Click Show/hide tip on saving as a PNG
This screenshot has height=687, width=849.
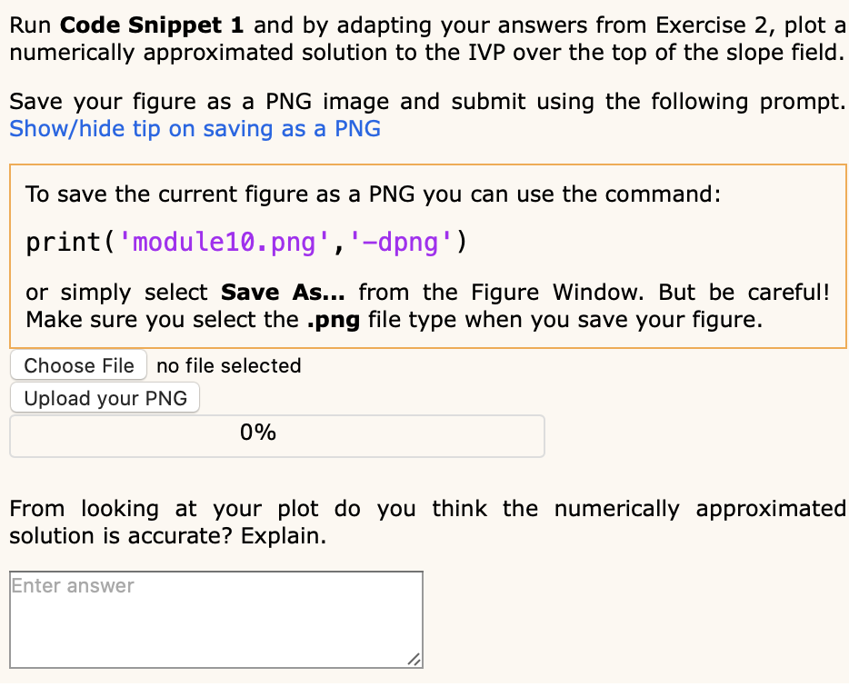(194, 128)
